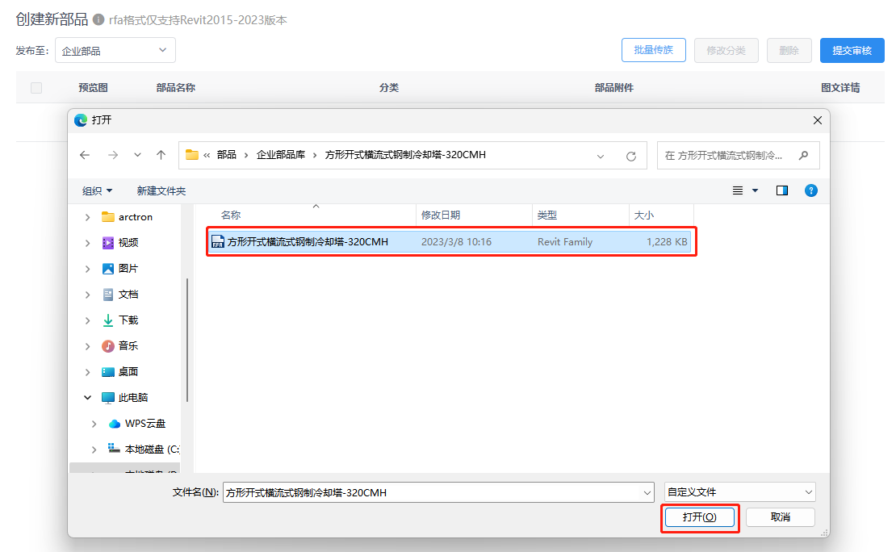Expand the 文档 node

(x=87, y=295)
